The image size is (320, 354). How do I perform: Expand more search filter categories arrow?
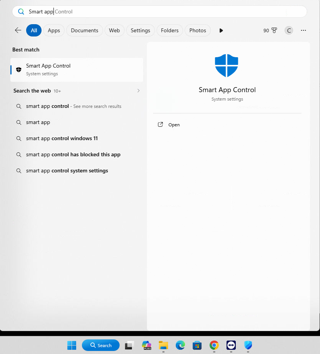pyautogui.click(x=221, y=30)
